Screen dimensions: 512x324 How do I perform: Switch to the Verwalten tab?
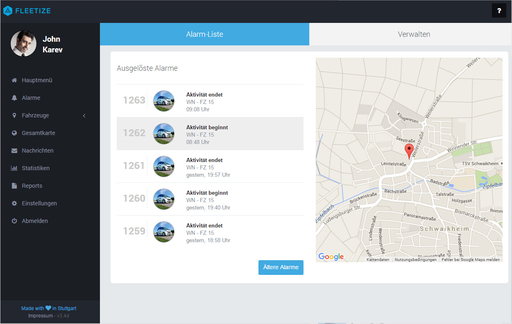coord(414,34)
